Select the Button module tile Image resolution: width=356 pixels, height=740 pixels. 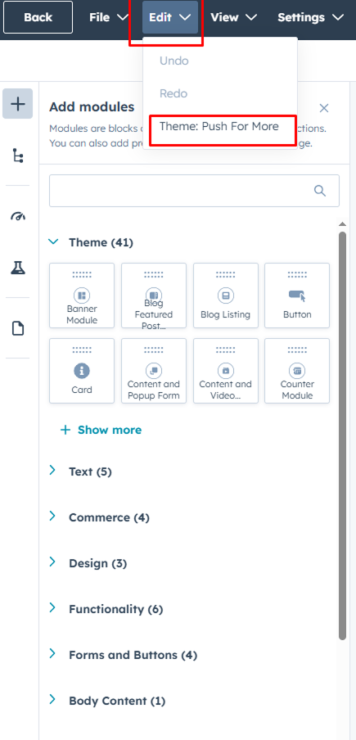coord(297,296)
